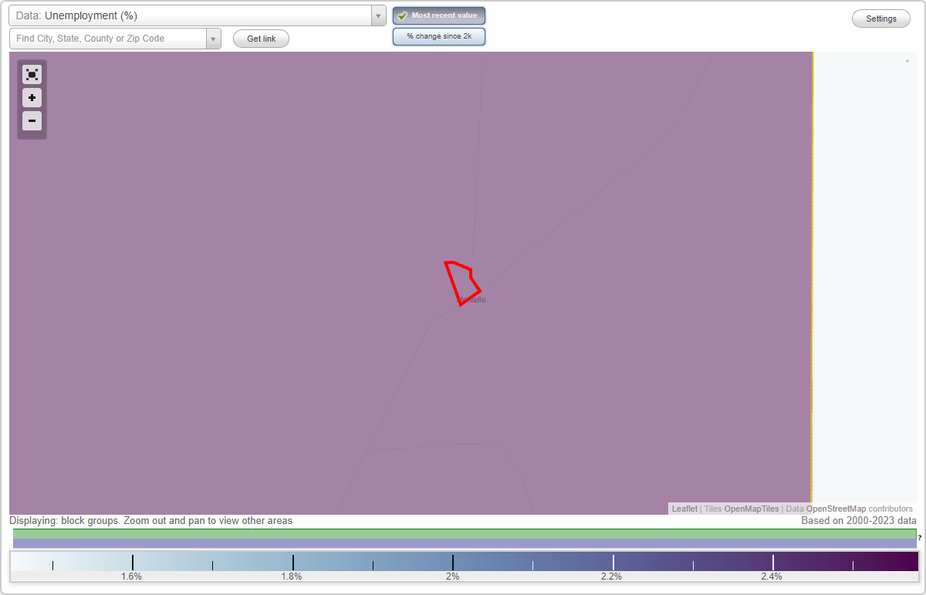Open the Leaflet attribution link
The image size is (926, 595).
click(684, 509)
